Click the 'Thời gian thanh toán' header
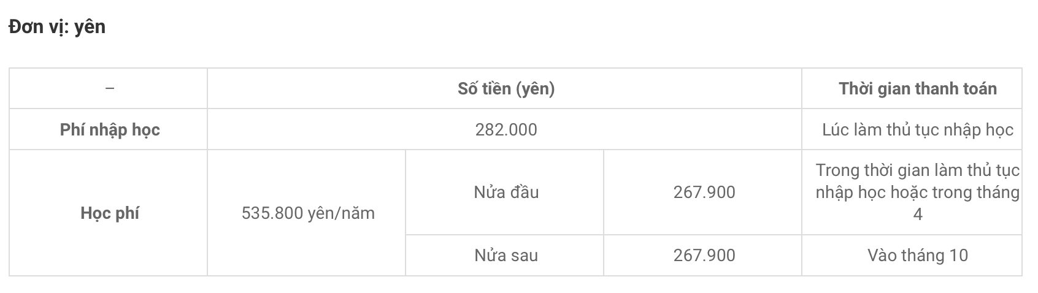Image resolution: width=1038 pixels, height=293 pixels. (x=918, y=89)
